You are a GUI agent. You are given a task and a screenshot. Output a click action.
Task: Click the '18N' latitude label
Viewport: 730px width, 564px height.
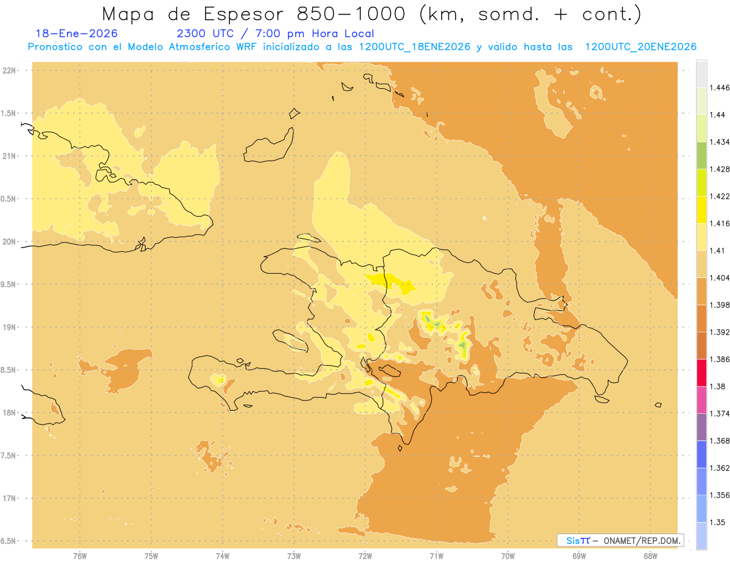point(9,413)
